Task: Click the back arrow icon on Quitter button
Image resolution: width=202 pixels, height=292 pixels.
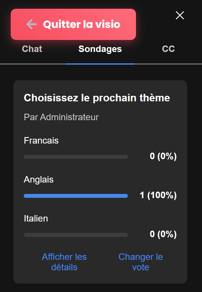Action: (x=32, y=24)
